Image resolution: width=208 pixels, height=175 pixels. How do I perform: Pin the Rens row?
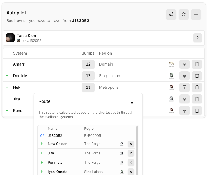click(x=184, y=111)
